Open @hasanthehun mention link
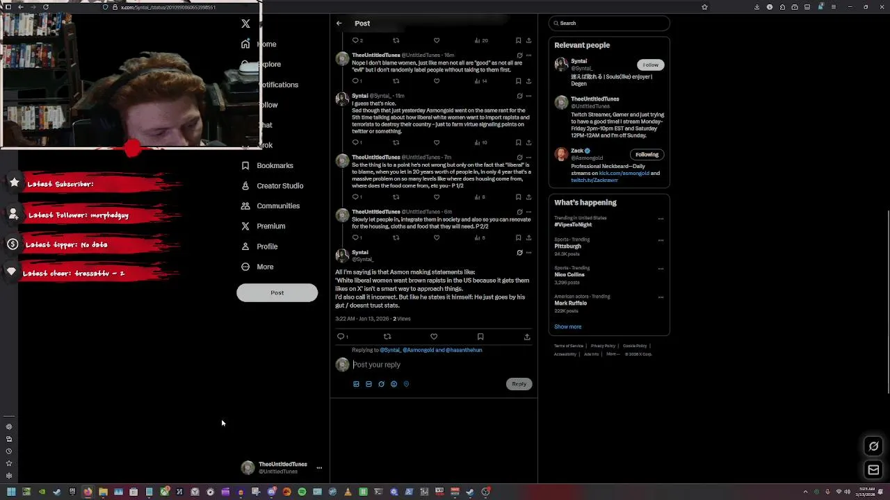Screen dimensions: 890x500 [x=464, y=350]
